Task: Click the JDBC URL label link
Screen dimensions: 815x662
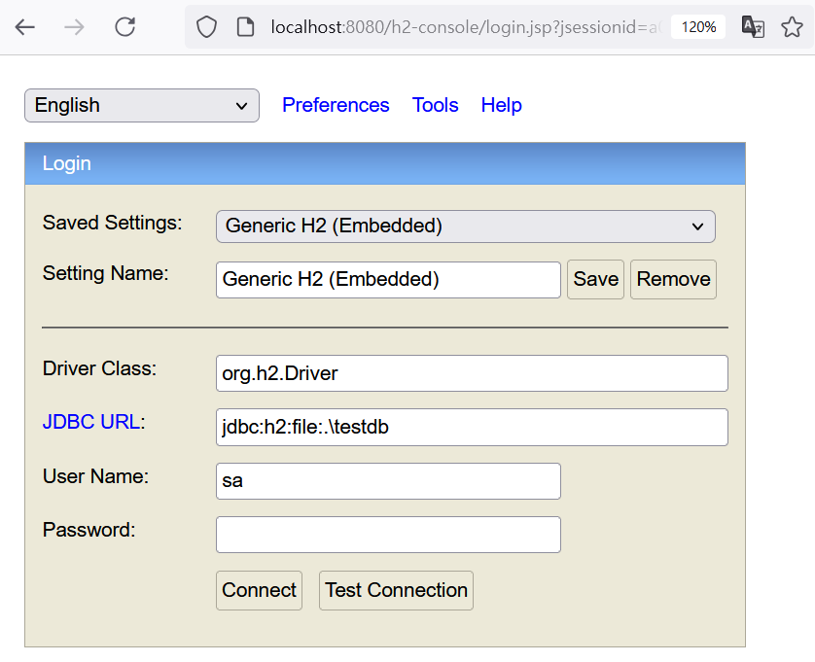Action: [x=91, y=422]
